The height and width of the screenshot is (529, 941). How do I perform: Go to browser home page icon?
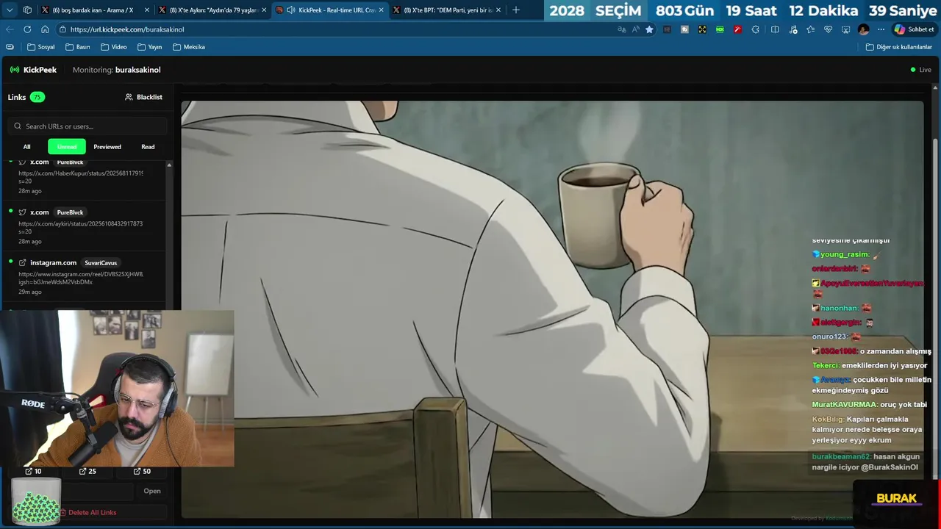point(45,29)
